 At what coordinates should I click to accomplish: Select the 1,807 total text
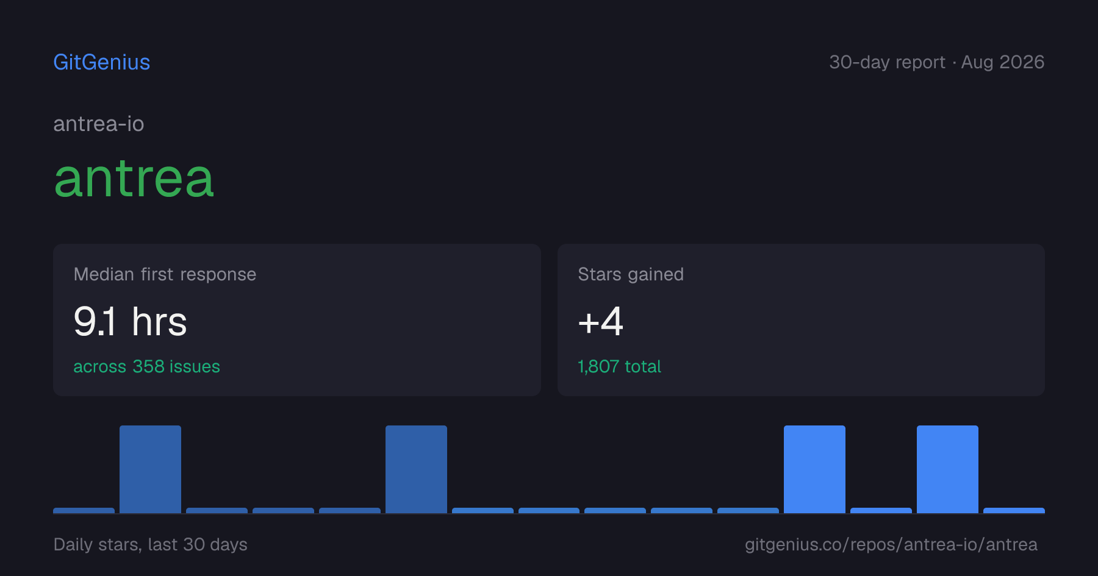(x=619, y=366)
